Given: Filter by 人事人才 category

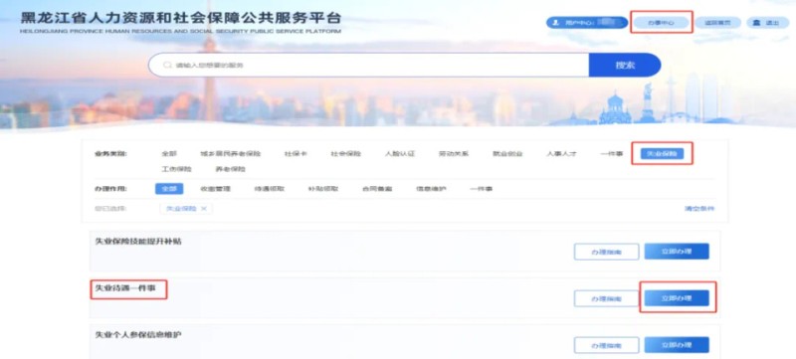Looking at the screenshot, I should [561, 153].
